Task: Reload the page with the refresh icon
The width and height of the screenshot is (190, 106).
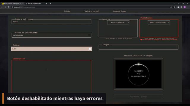Action: [x=9, y=7]
